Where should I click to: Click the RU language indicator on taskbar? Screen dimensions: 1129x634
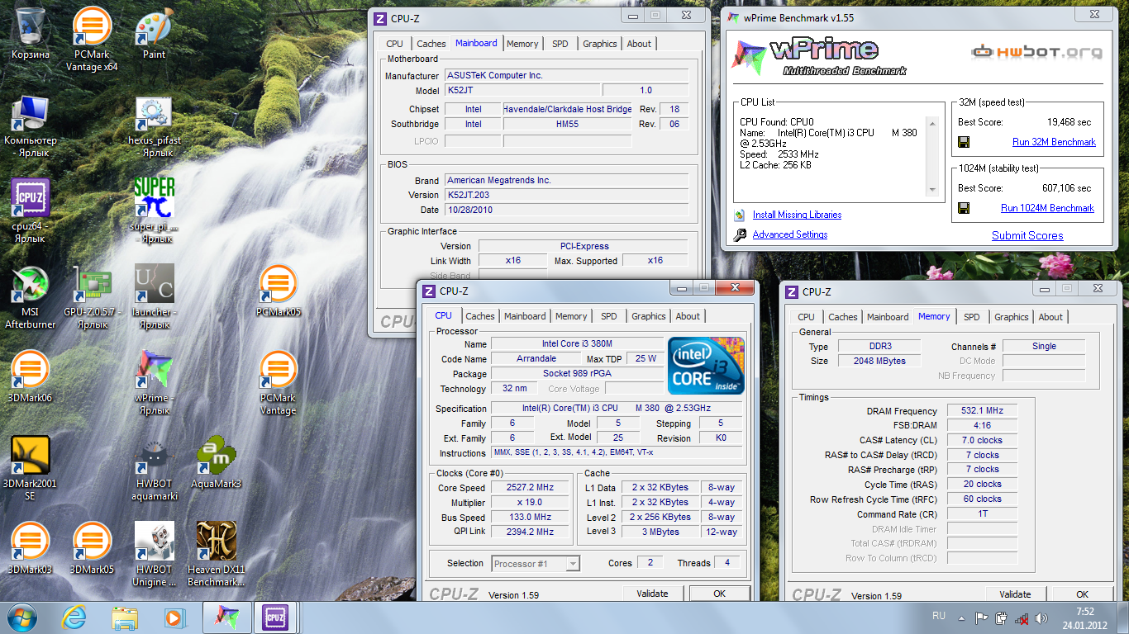pyautogui.click(x=939, y=616)
